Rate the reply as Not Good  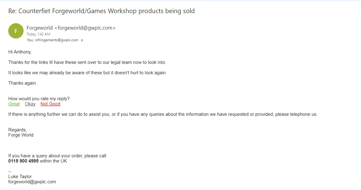(50, 104)
